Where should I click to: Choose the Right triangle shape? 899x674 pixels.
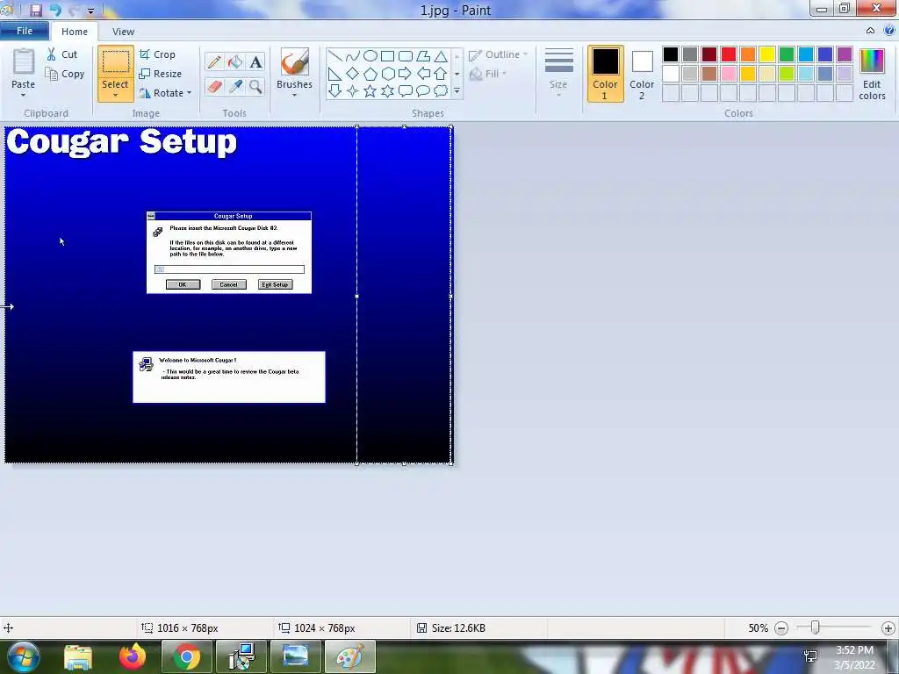(335, 74)
